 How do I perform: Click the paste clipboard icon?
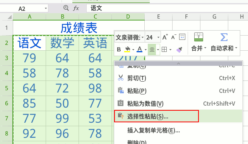[x=121, y=91]
